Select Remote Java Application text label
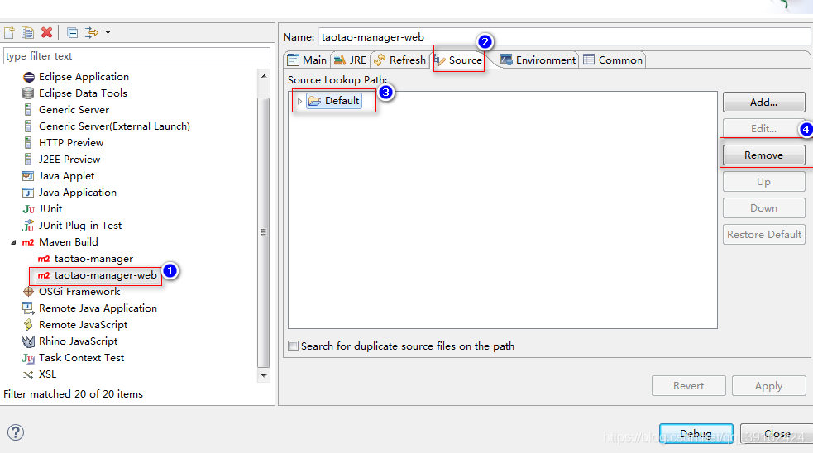 [98, 308]
